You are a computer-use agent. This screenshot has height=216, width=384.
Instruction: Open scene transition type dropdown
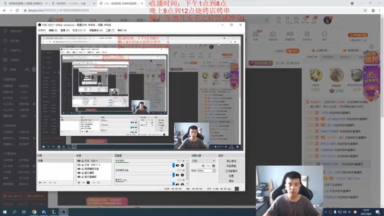tap(204, 161)
